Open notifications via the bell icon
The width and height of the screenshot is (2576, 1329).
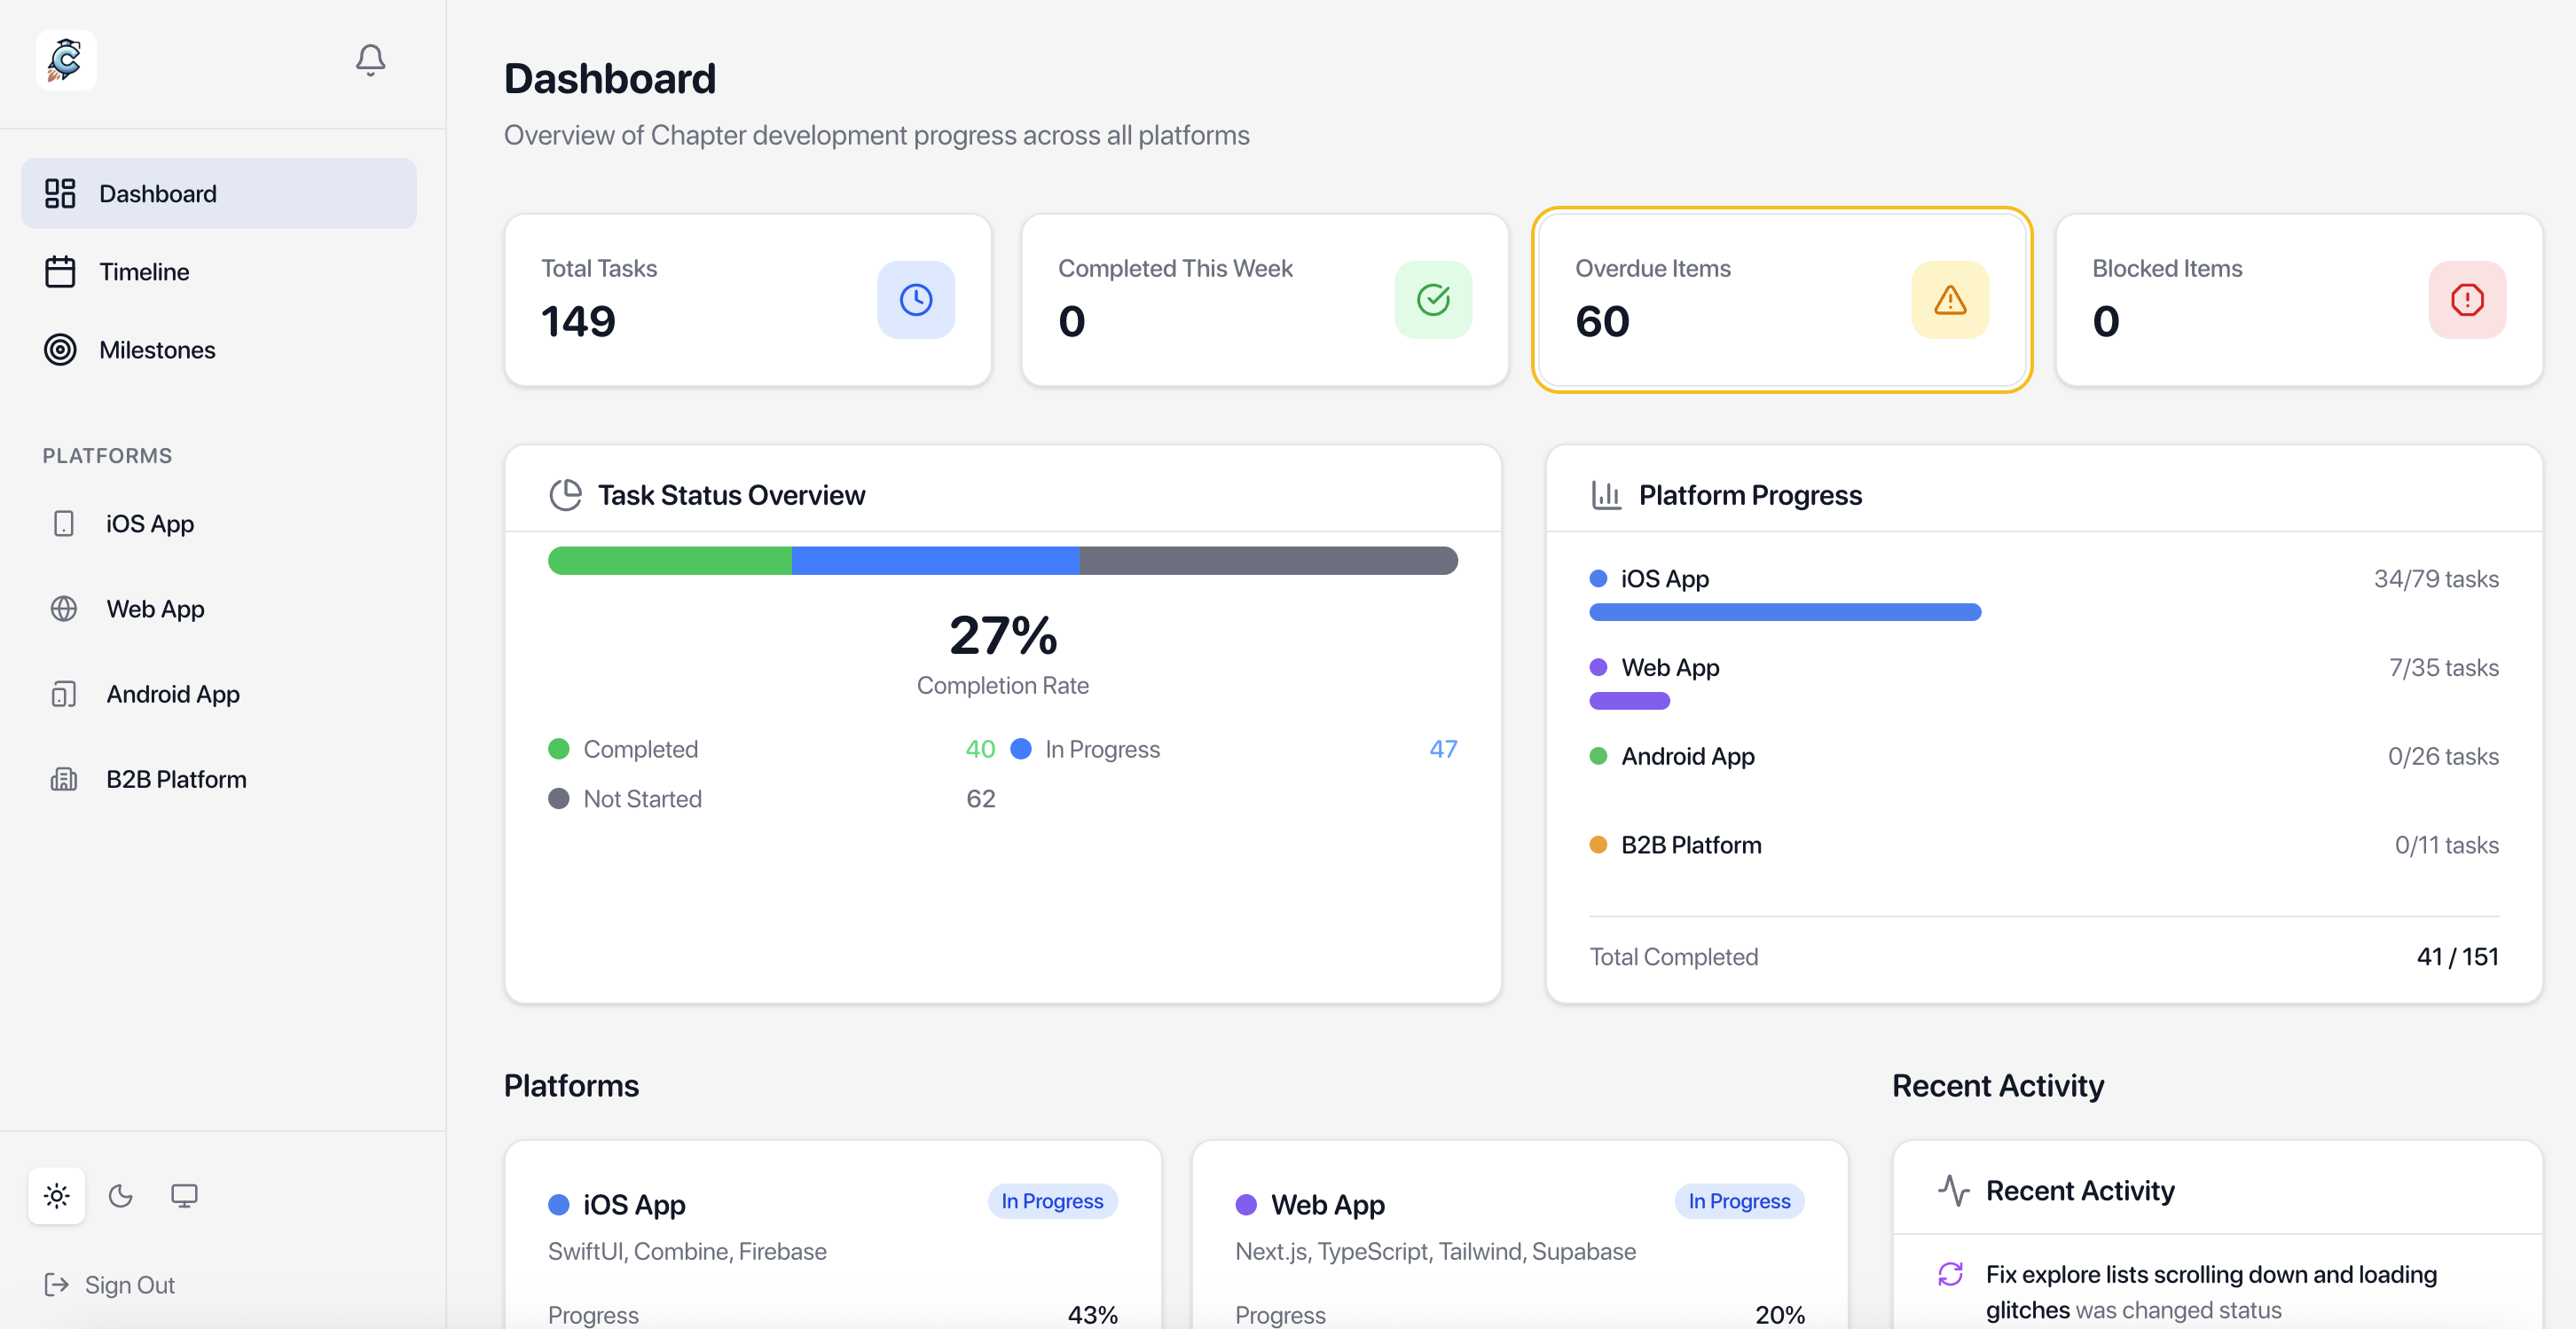coord(370,60)
